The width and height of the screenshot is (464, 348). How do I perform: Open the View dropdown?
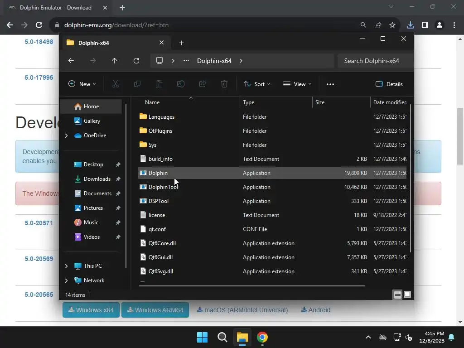point(297,84)
